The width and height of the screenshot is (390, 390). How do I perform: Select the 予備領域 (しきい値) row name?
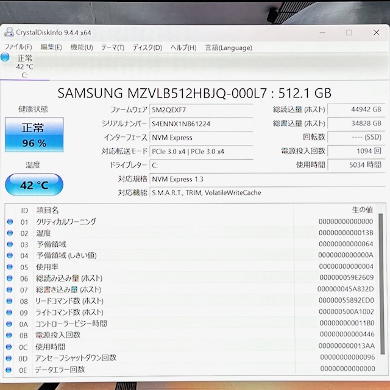click(x=66, y=255)
